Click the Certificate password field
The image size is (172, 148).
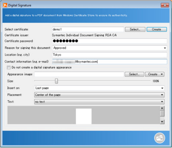[x=110, y=41]
